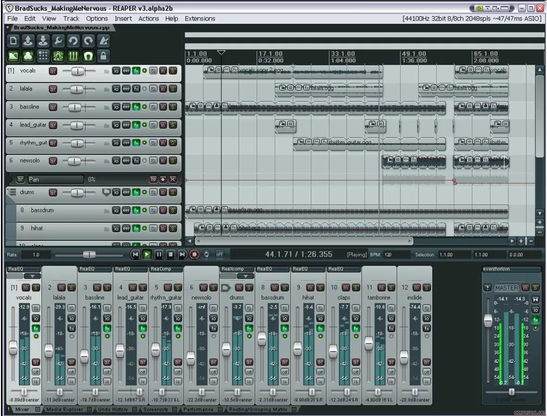
Task: Click Play in transport
Action: (x=147, y=255)
